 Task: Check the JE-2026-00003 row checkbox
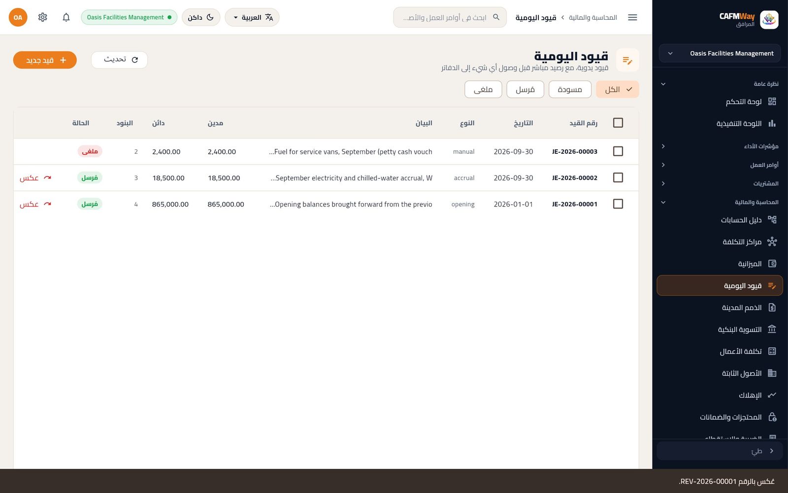(618, 151)
